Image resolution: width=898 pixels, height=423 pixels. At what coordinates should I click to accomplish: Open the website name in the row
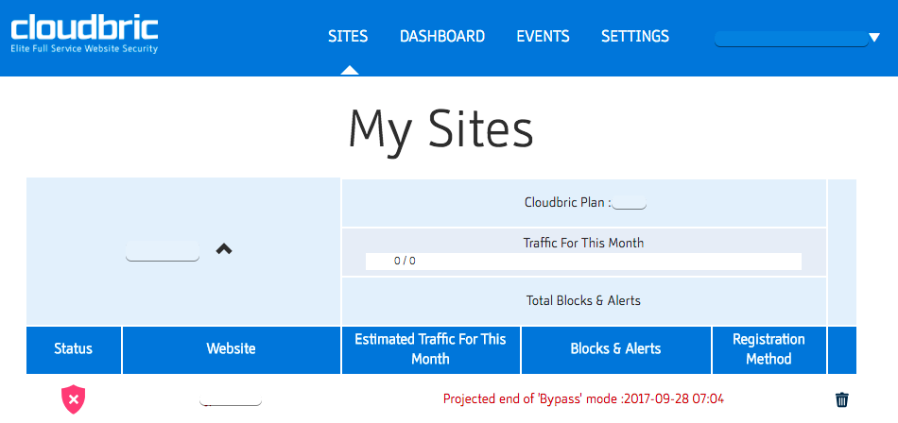point(231,399)
